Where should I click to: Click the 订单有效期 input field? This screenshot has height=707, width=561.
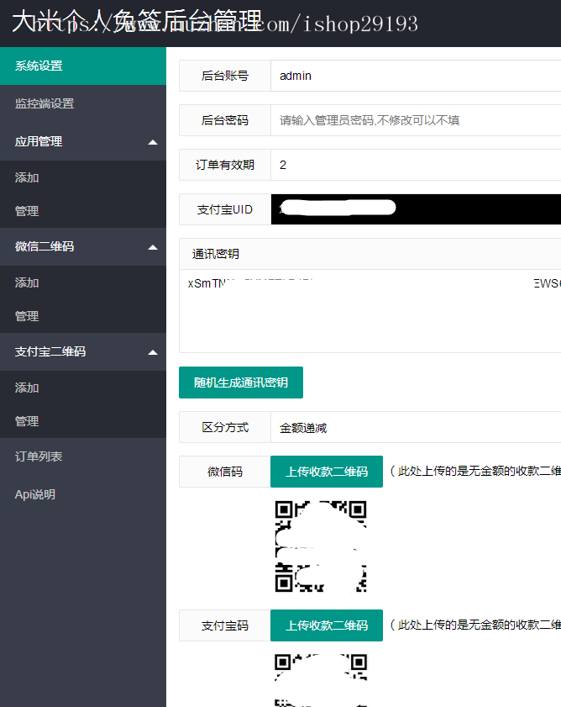click(416, 165)
